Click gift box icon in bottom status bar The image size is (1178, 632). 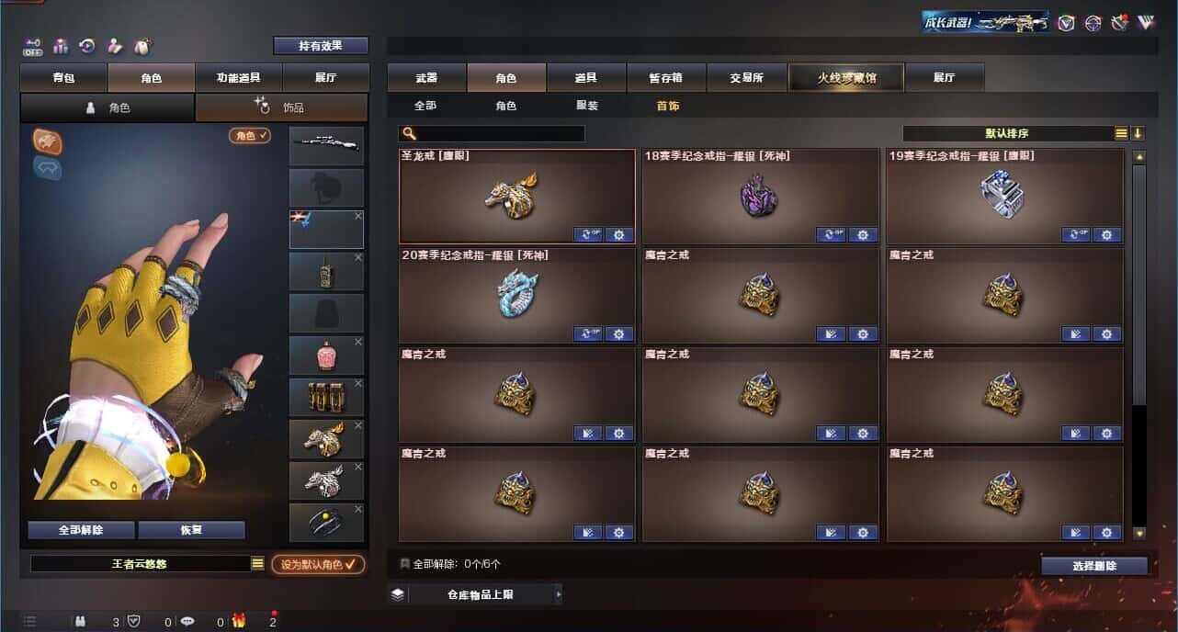239,621
